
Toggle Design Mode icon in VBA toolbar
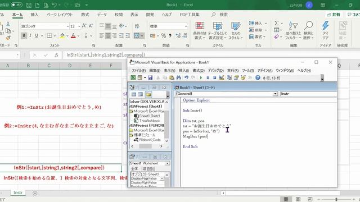pyautogui.click(x=222, y=77)
